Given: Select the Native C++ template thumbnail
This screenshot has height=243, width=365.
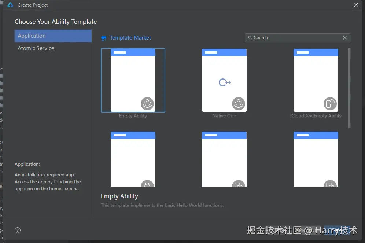Looking at the screenshot, I should (x=224, y=80).
